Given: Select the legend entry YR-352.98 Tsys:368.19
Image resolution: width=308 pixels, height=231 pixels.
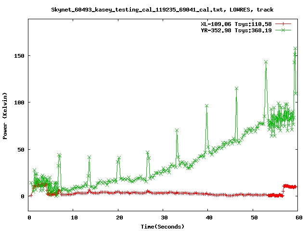Looking at the screenshot, I should (236, 30).
